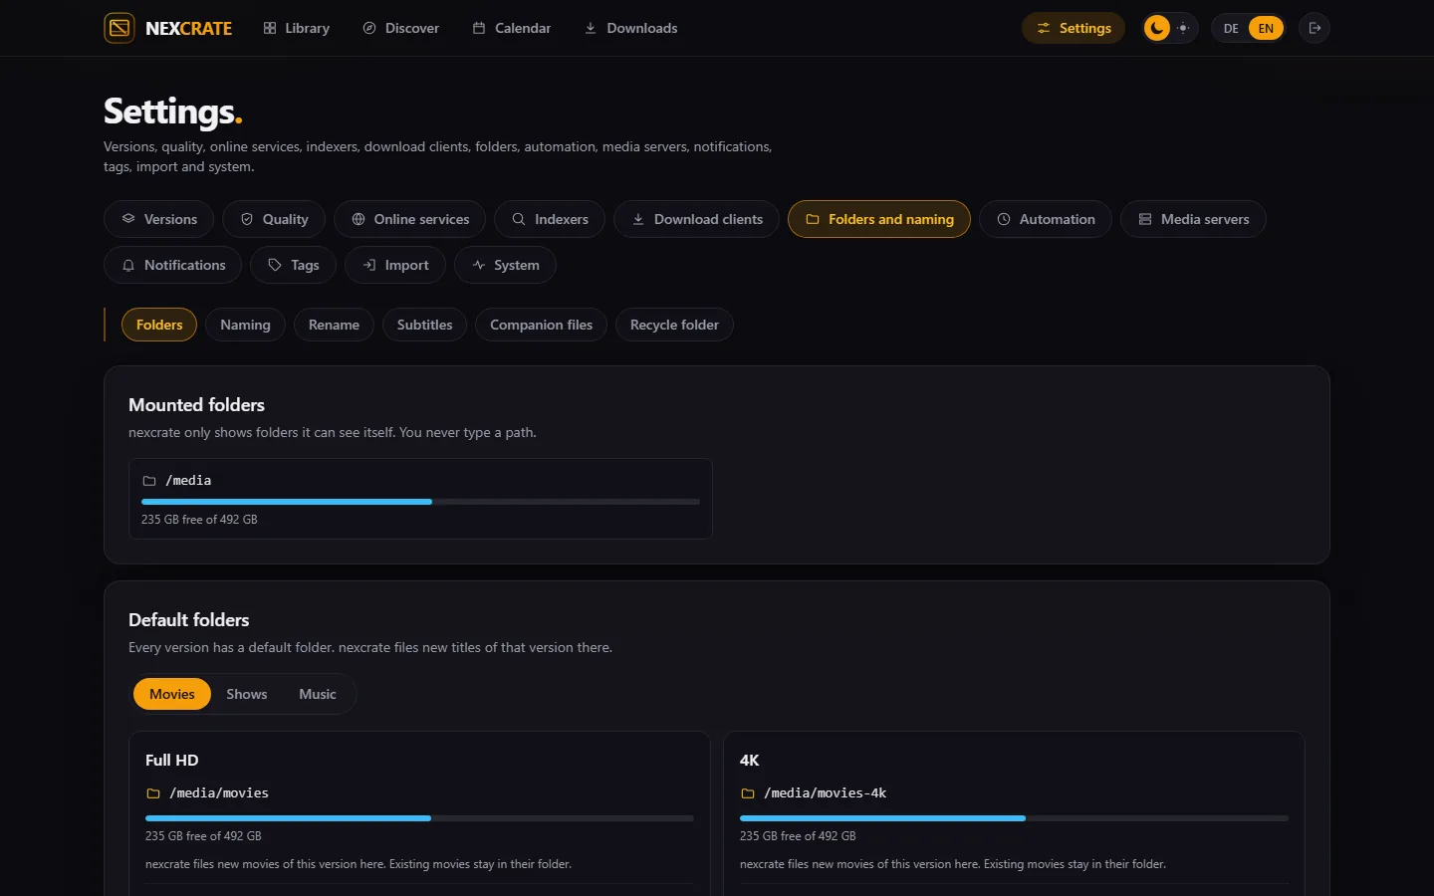Switch to Recycle folder sub-tab
The image size is (1434, 896).
674,325
